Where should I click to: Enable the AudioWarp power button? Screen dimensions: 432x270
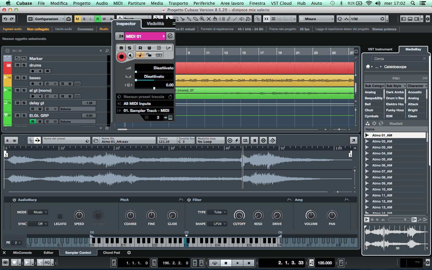[14, 200]
